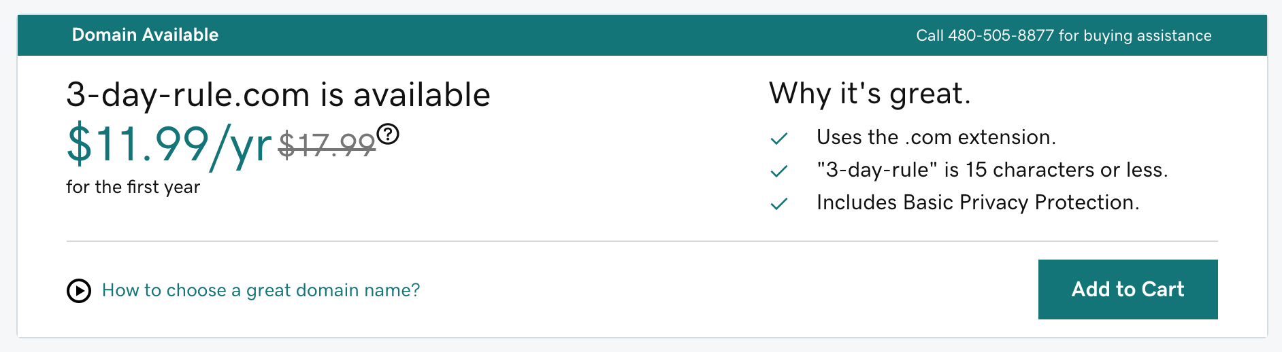Click the "3-day-rule.com is available" heading
The image size is (1282, 352).
[x=278, y=94]
